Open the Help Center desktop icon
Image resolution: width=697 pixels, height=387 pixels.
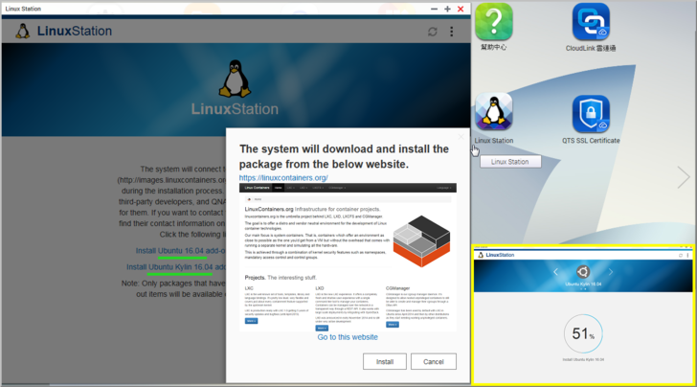pos(494,22)
